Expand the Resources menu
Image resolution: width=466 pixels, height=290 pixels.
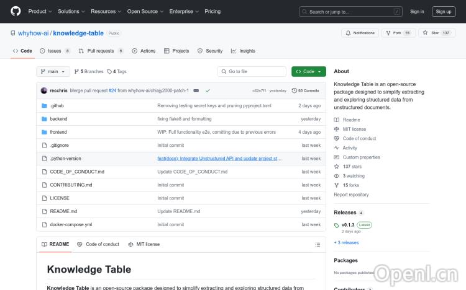[x=106, y=11]
